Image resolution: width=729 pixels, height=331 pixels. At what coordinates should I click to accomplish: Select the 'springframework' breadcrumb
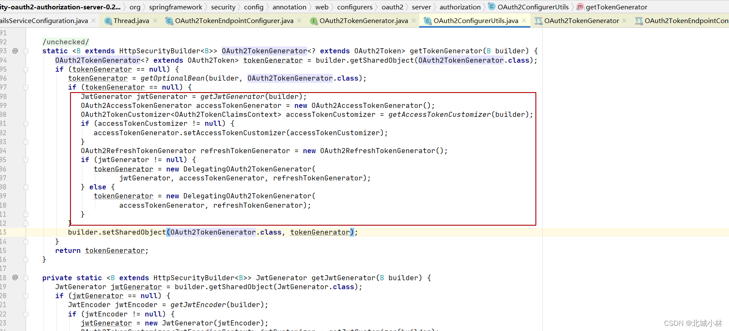click(176, 7)
